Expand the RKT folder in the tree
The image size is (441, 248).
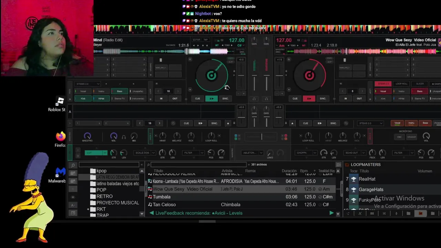88,209
